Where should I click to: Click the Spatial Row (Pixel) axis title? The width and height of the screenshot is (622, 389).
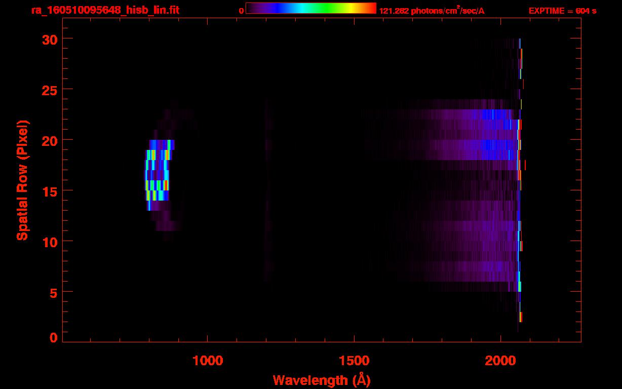tap(22, 180)
